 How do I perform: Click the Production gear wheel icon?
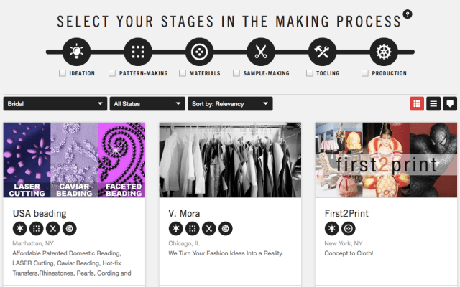pyautogui.click(x=383, y=52)
